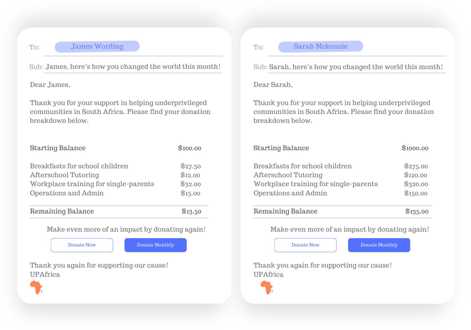The image size is (471, 330).
Task: Click Sarah's Operations and Admin line item
Action: click(x=290, y=193)
